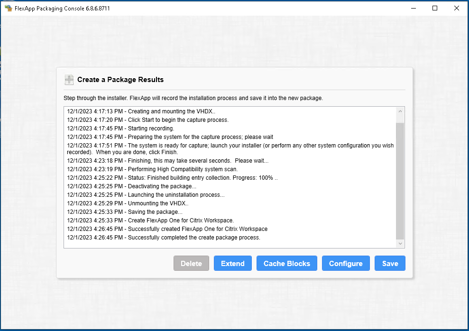The width and height of the screenshot is (469, 331).
Task: Click the 'Create a Package Results' heading
Action: pos(120,80)
